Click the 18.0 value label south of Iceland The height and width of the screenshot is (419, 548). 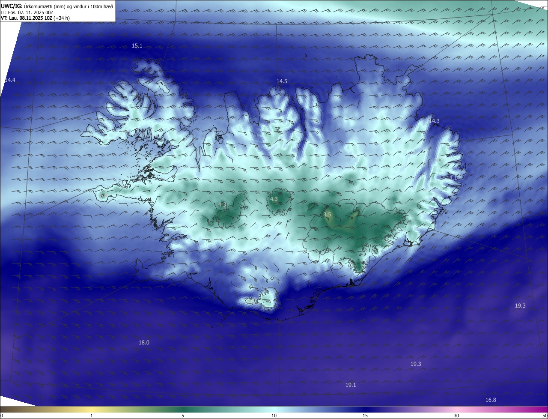[x=144, y=342]
